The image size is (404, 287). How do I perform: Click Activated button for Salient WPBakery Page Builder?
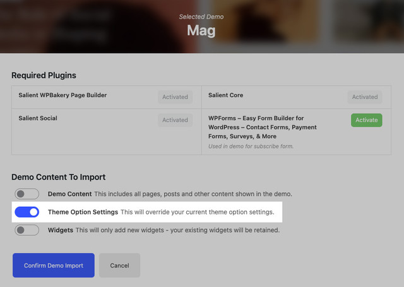pos(175,97)
